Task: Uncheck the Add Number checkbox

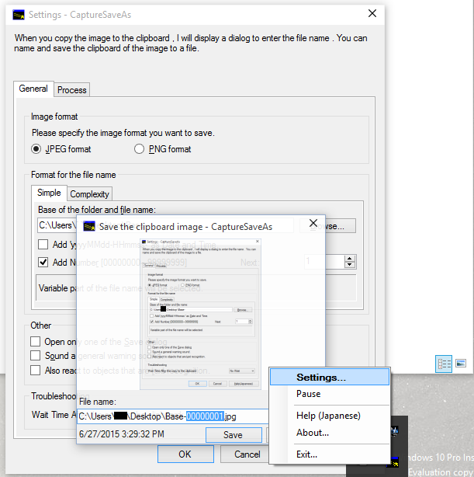Action: click(43, 263)
